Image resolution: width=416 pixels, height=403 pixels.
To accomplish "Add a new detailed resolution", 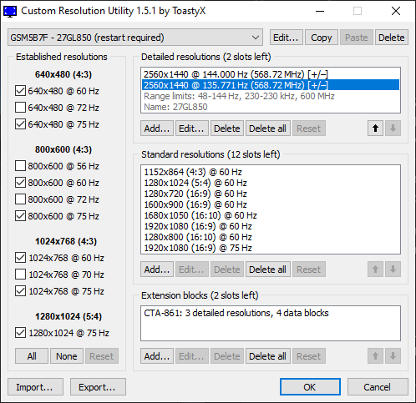I will click(157, 128).
